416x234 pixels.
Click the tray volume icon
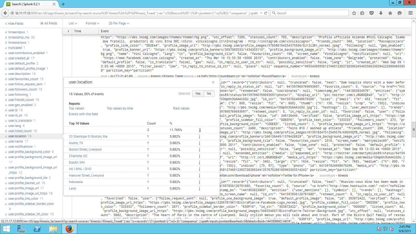pos(392,229)
